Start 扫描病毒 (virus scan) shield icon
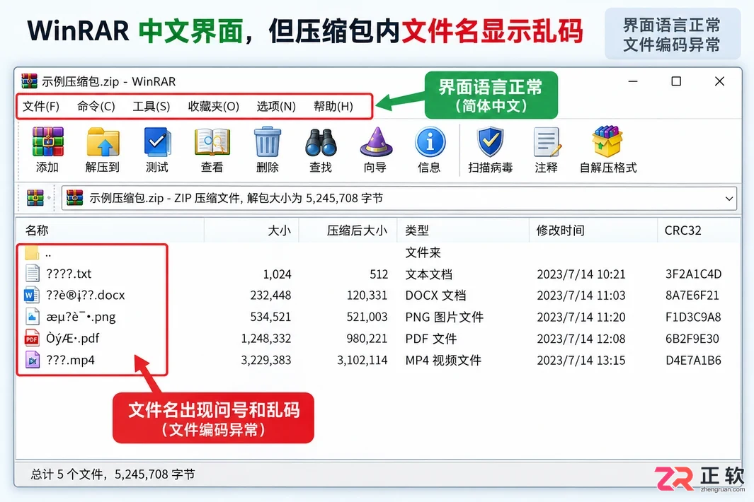This screenshot has width=754, height=502. [x=490, y=141]
